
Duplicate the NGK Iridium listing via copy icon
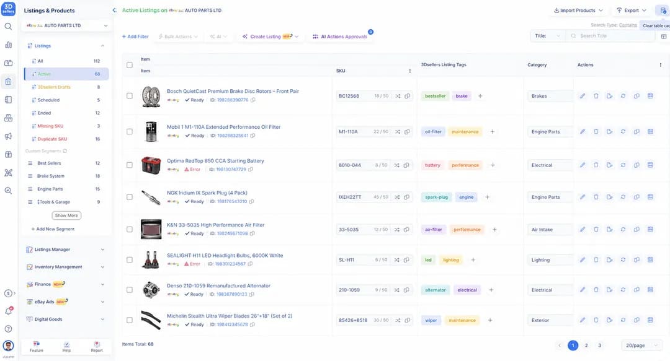click(636, 197)
